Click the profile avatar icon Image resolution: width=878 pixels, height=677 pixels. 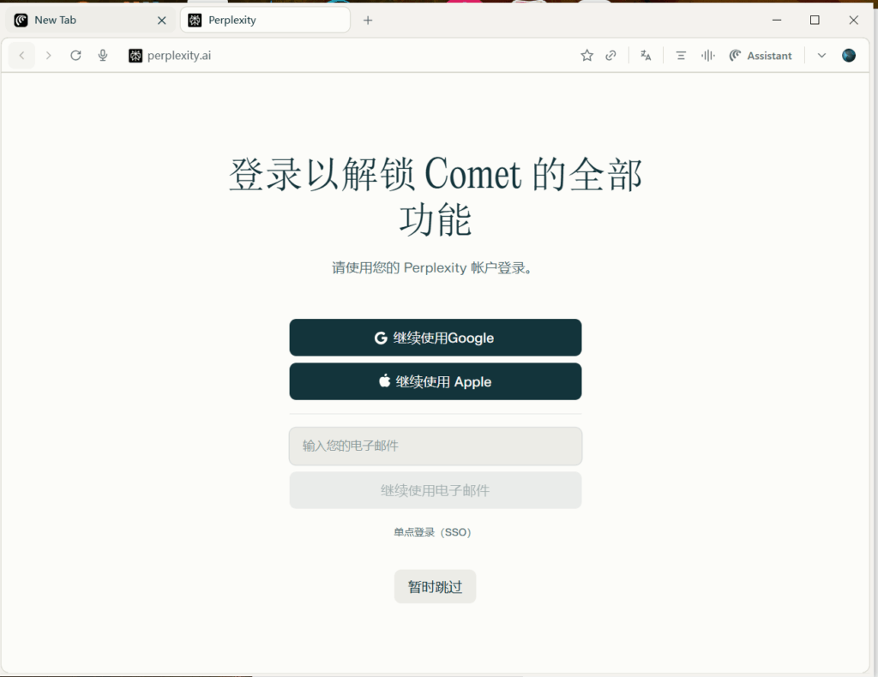point(849,56)
